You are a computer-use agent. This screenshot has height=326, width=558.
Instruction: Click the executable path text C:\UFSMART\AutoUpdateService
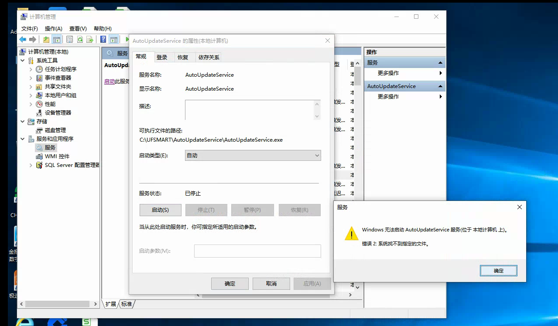coord(211,140)
